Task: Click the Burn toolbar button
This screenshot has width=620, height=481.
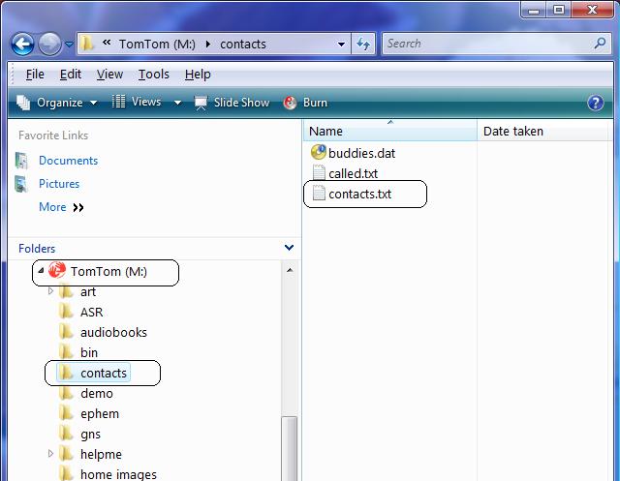Action: 305,103
